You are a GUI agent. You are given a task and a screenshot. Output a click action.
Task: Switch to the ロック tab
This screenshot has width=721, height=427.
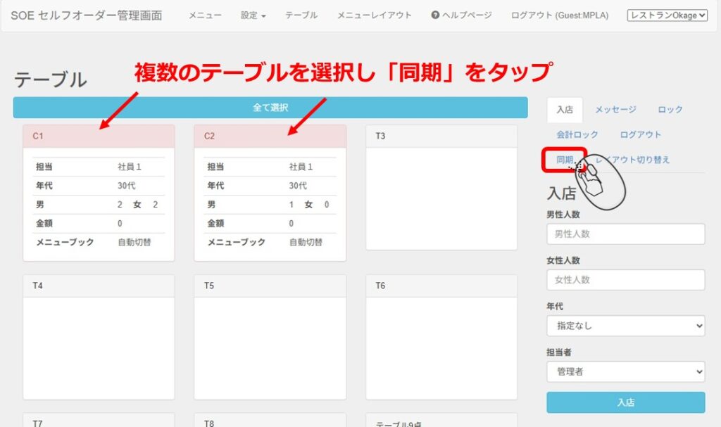click(x=670, y=110)
